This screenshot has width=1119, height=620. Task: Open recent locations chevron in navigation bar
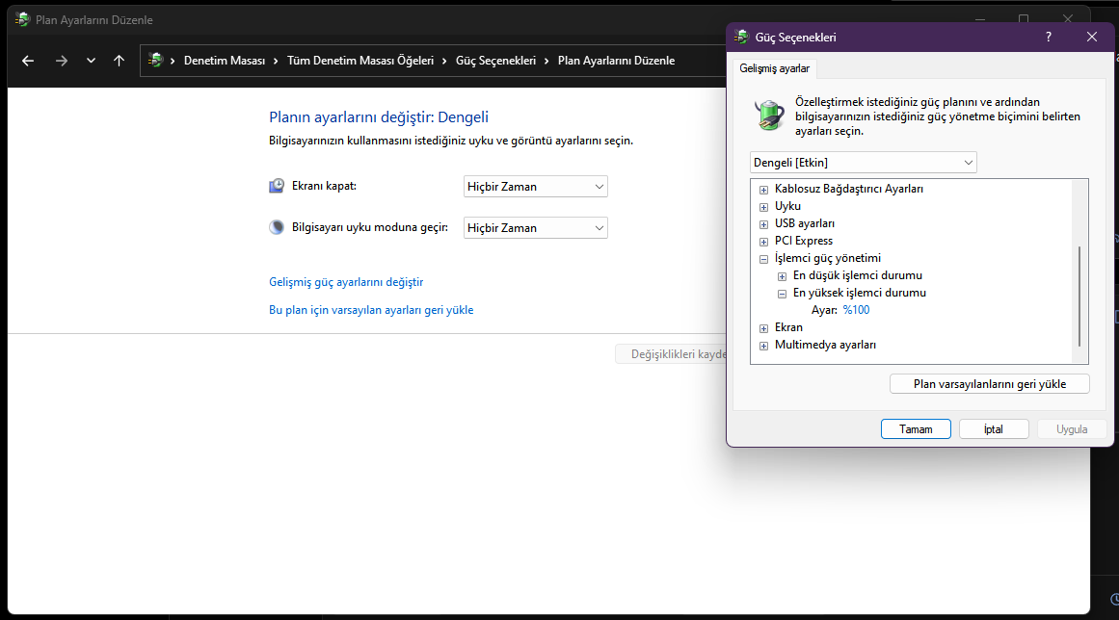(x=91, y=61)
